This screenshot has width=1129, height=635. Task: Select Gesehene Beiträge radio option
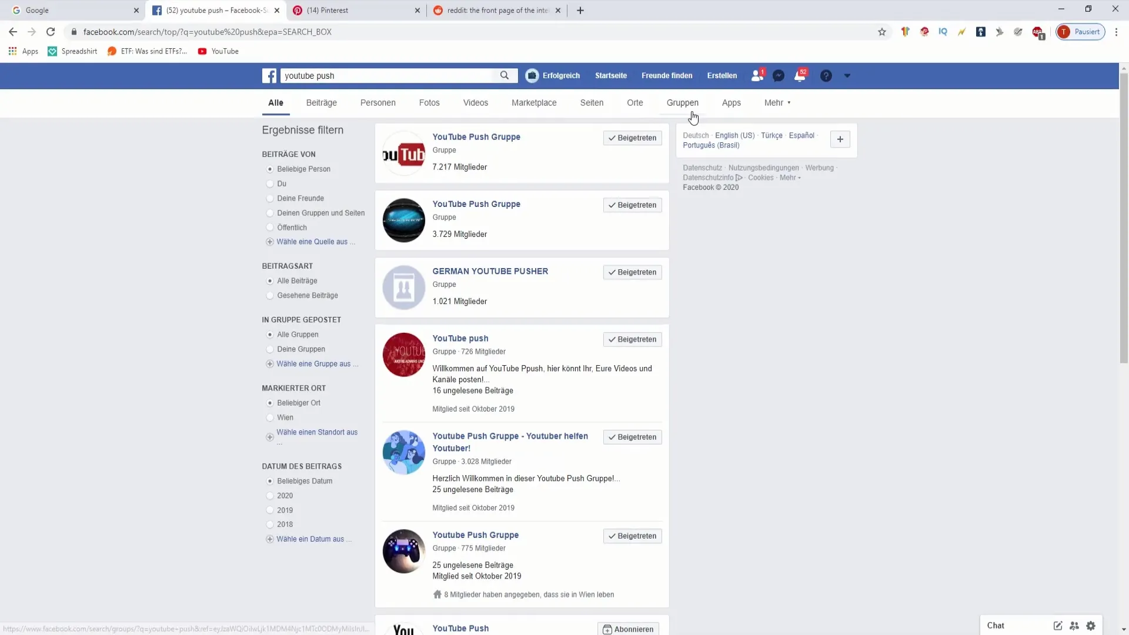click(x=270, y=296)
